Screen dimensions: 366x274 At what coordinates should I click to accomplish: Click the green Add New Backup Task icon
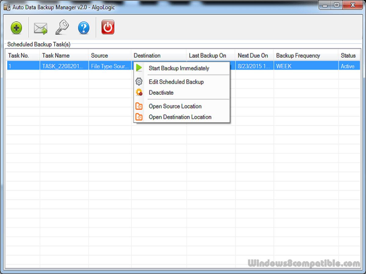pos(16,27)
